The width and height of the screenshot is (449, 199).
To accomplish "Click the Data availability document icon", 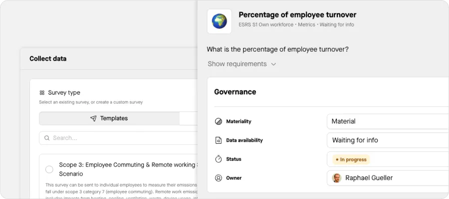I will tap(218, 140).
